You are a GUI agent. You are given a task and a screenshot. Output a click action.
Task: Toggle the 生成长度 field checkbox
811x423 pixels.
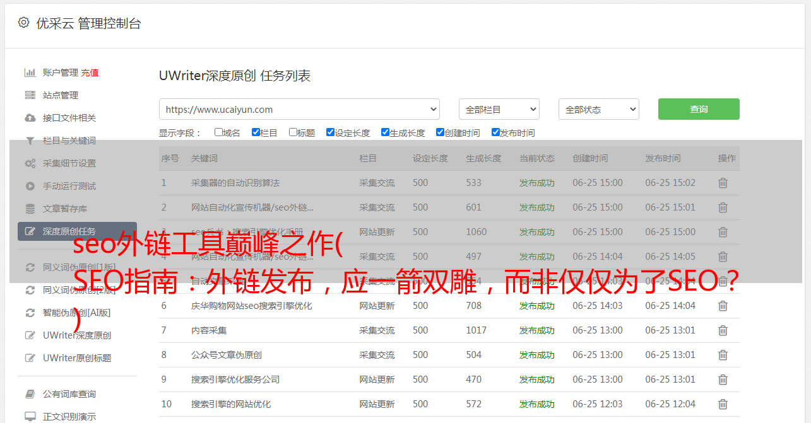click(385, 132)
